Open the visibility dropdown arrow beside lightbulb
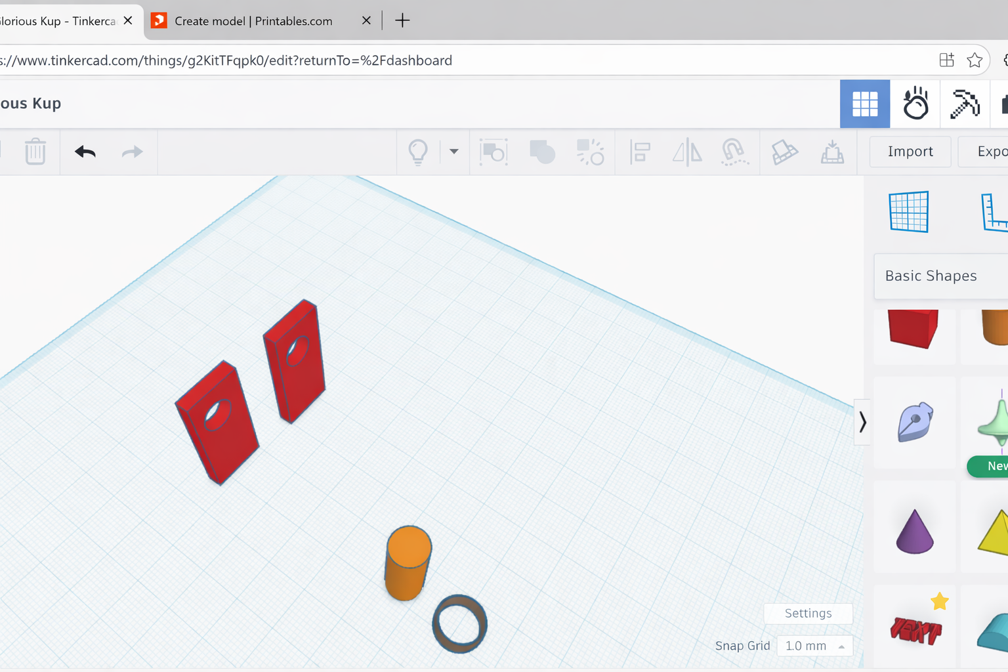 point(453,152)
